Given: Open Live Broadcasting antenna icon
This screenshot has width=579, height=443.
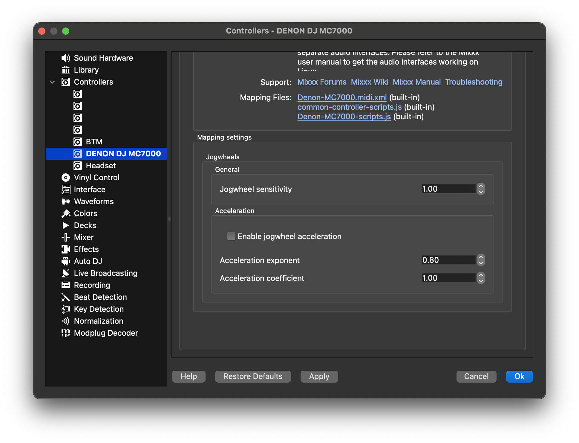Looking at the screenshot, I should pyautogui.click(x=65, y=273).
